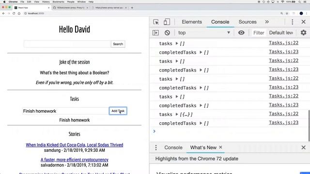Viewport: 310px width, 174px height.
Task: Close the What's New tab with x
Action: click(x=221, y=147)
